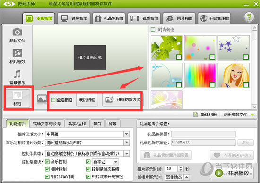This screenshot has height=183, width=260.
Task: Check the blonde girl frame checkbox
Action: (245, 85)
